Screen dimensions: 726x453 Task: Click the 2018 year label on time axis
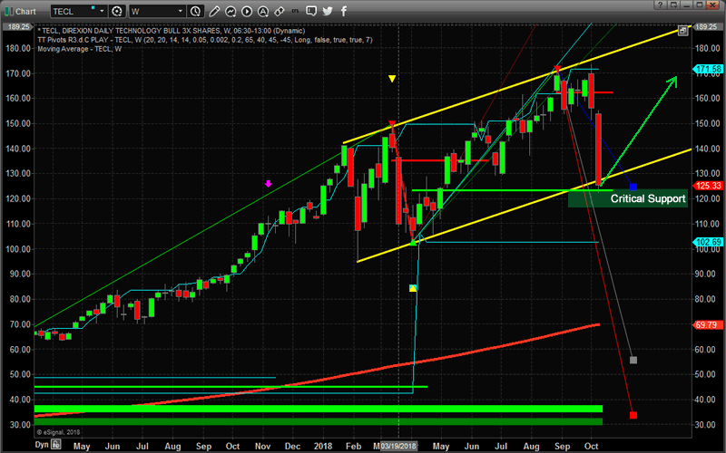tap(323, 446)
